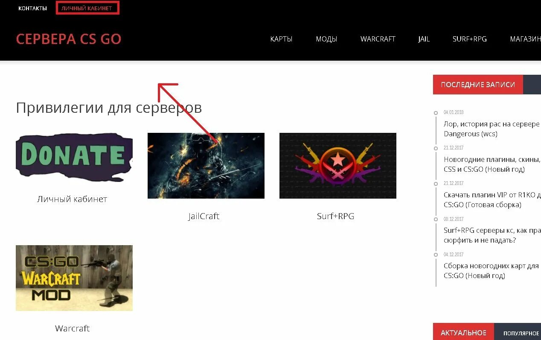
Task: Select the Последние записи tab
Action: click(x=478, y=85)
